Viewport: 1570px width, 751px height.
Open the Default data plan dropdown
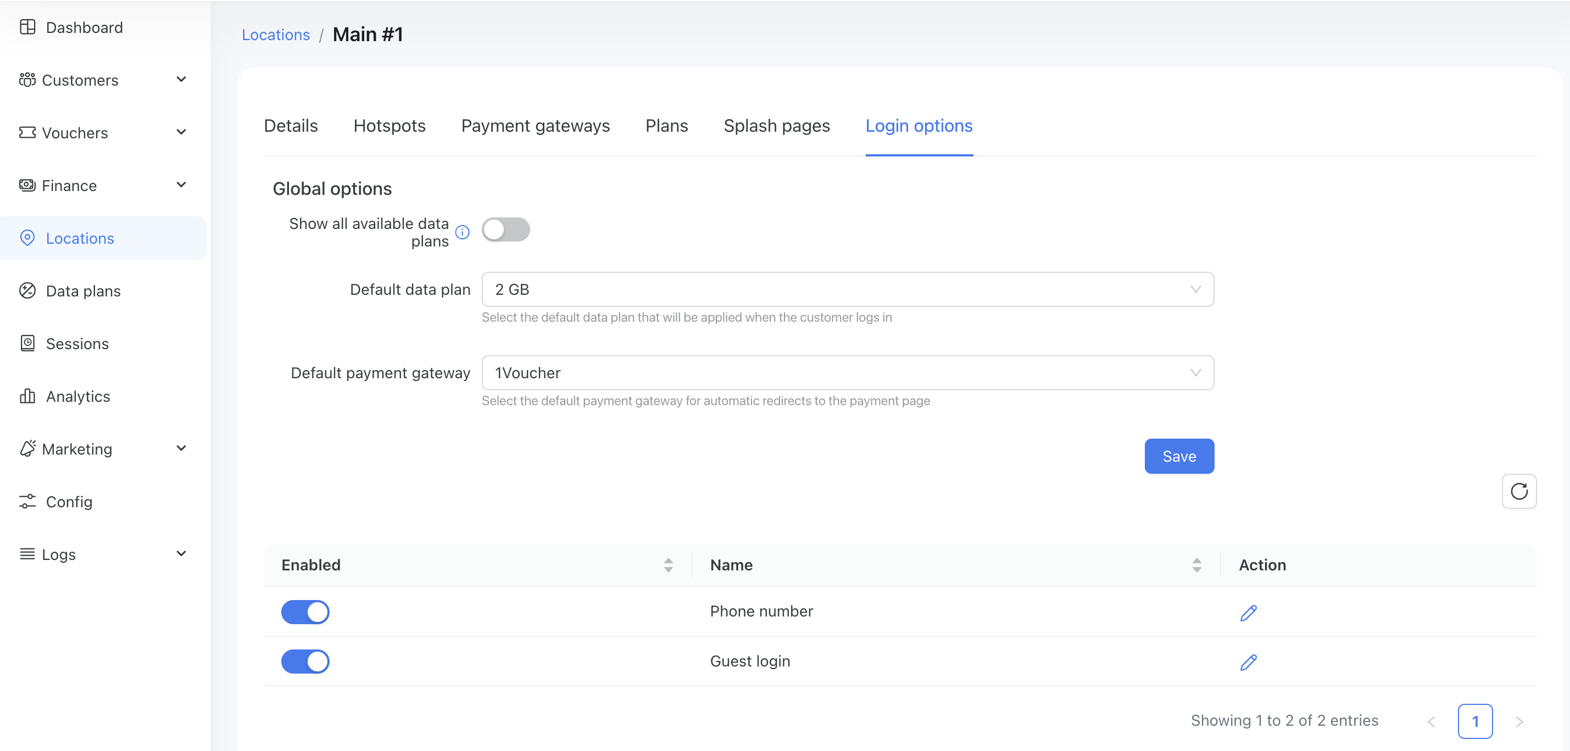point(847,289)
